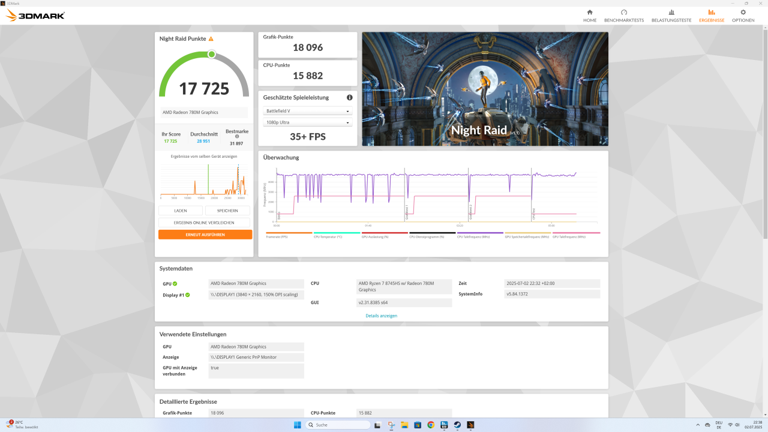Toggle the GPU-Auslastung (%) legend entry
The width and height of the screenshot is (768, 432).
(385, 235)
